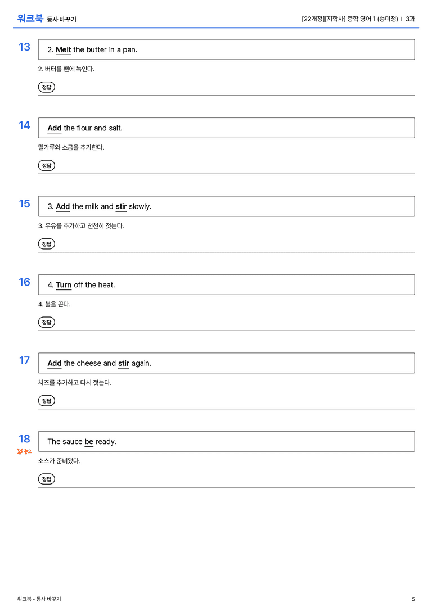This screenshot has height=611, width=432.
Task: Click the 워크북 logo in header
Action: point(30,19)
